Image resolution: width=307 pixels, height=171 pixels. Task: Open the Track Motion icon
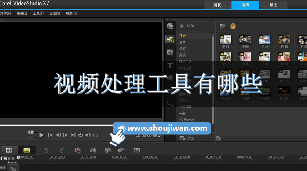coord(121,150)
